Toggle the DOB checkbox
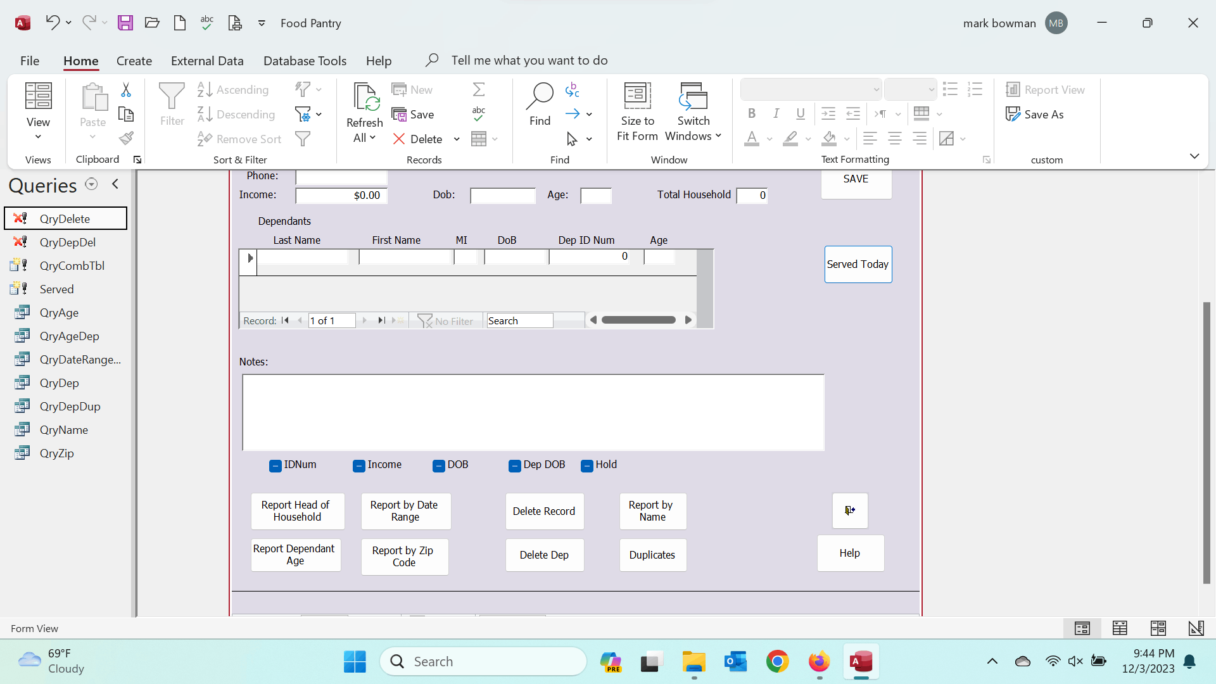 [x=439, y=466]
